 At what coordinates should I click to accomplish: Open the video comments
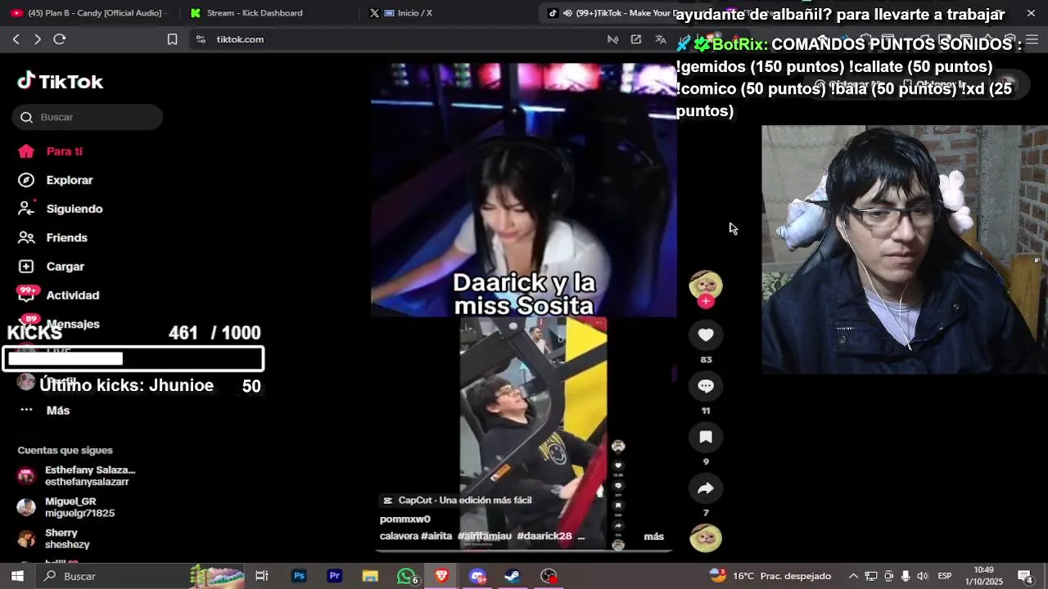706,386
